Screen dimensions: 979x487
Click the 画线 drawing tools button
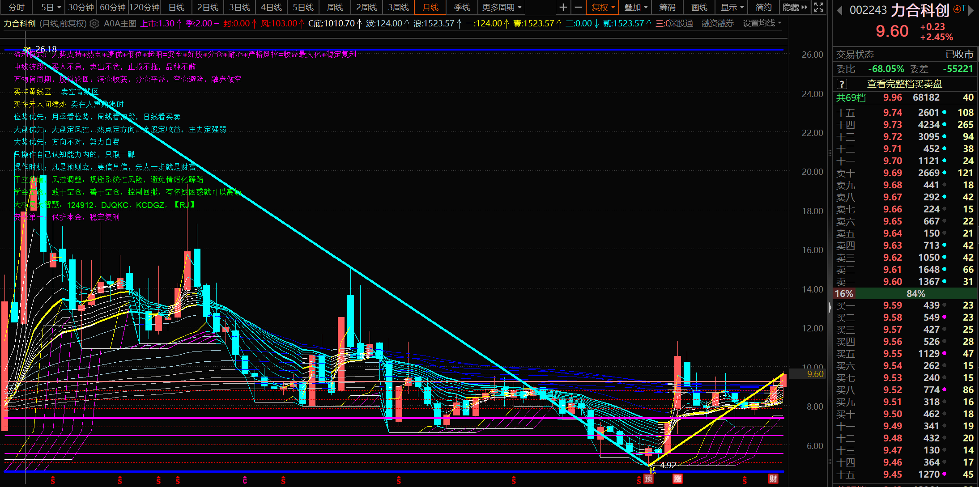pos(699,7)
